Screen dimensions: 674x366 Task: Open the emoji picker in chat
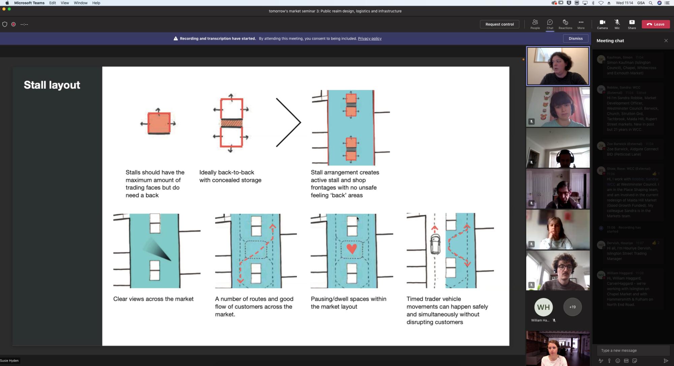click(618, 361)
